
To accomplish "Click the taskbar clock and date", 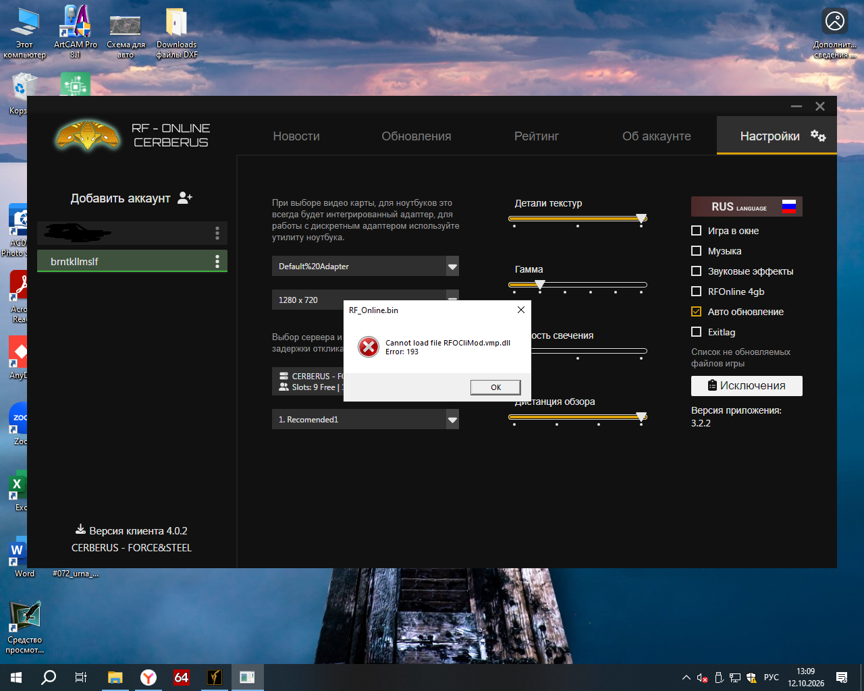I will 806,678.
